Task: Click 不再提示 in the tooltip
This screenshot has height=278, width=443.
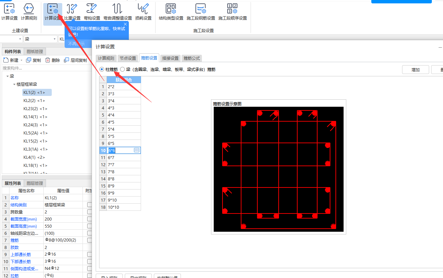Action: pos(76,44)
